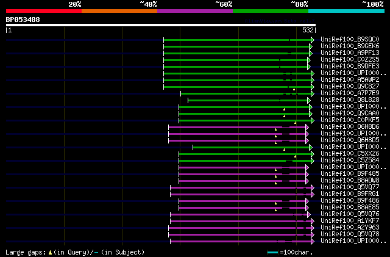Click the purple arrowhead ending the B9FRG1 alignment
The height and width of the screenshot is (257, 390).
coord(313,195)
